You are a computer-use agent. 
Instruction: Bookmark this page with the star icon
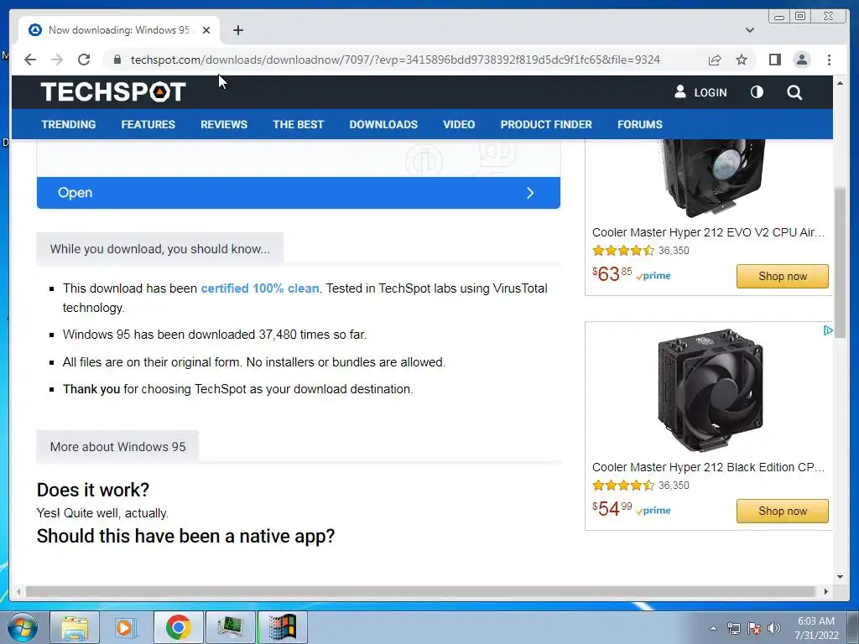[x=742, y=60]
